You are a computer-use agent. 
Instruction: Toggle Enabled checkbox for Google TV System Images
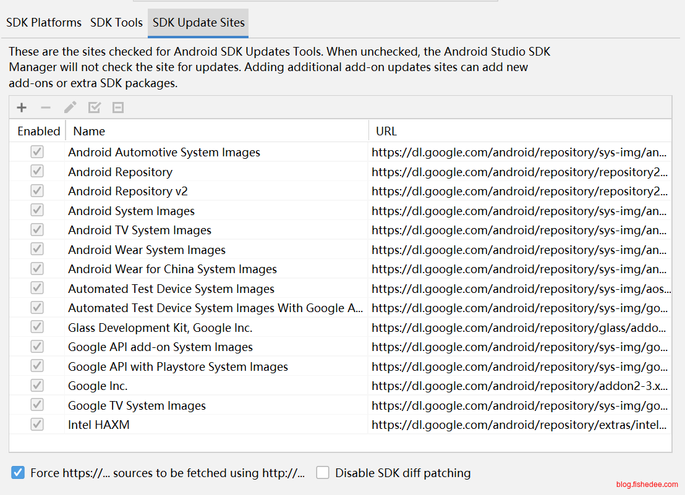(37, 405)
